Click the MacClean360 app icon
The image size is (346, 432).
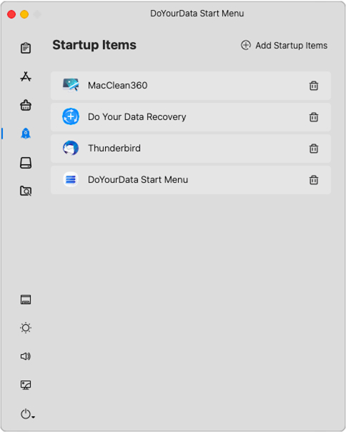(x=71, y=85)
